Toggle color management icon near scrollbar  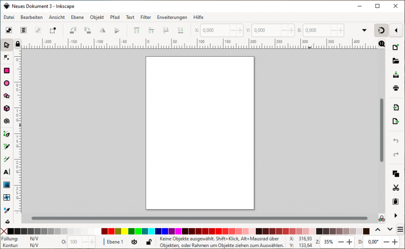(382, 219)
